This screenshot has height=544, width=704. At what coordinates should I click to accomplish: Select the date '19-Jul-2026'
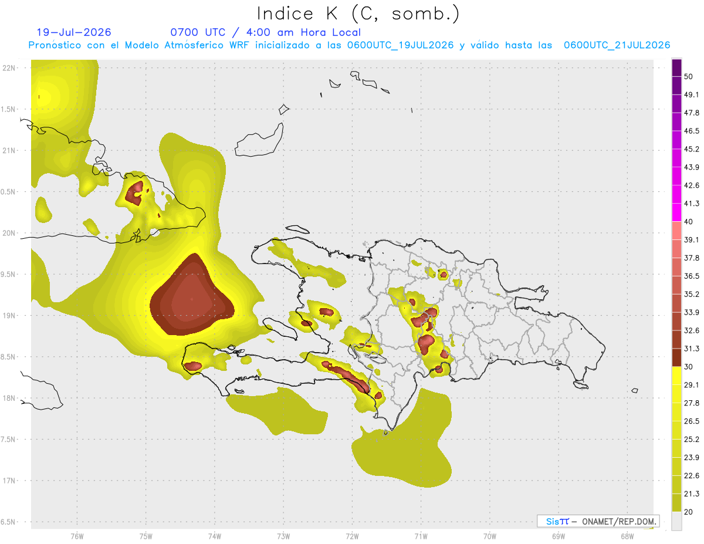pos(74,32)
